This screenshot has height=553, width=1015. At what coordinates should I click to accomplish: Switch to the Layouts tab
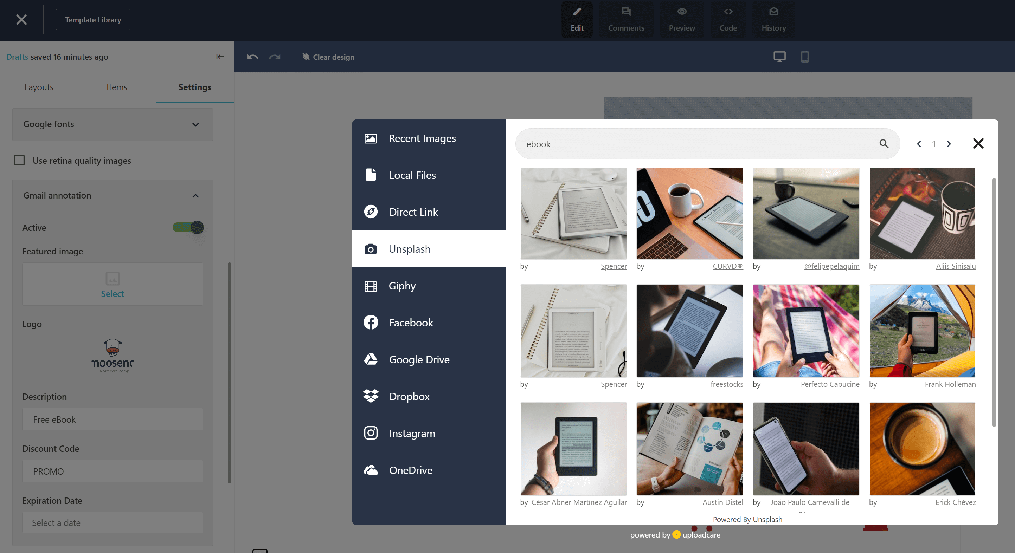coord(38,86)
